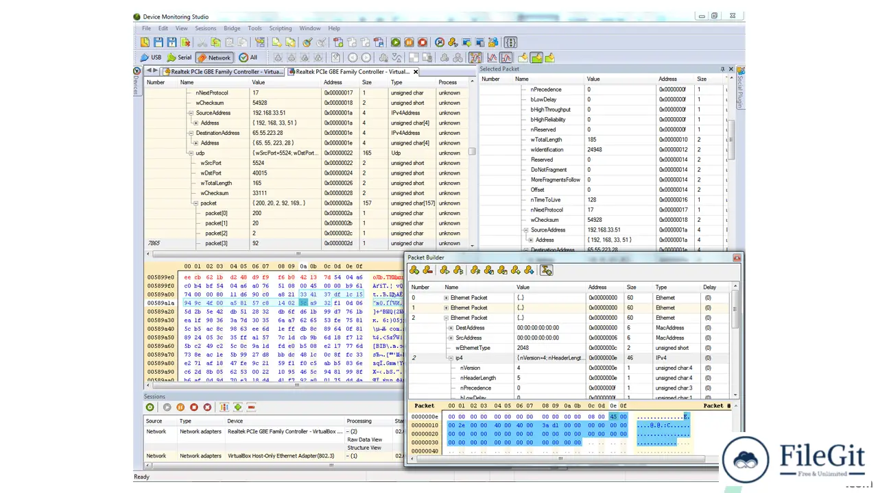Collapse the udp node in structure view
The width and height of the screenshot is (878, 493).
pos(190,153)
